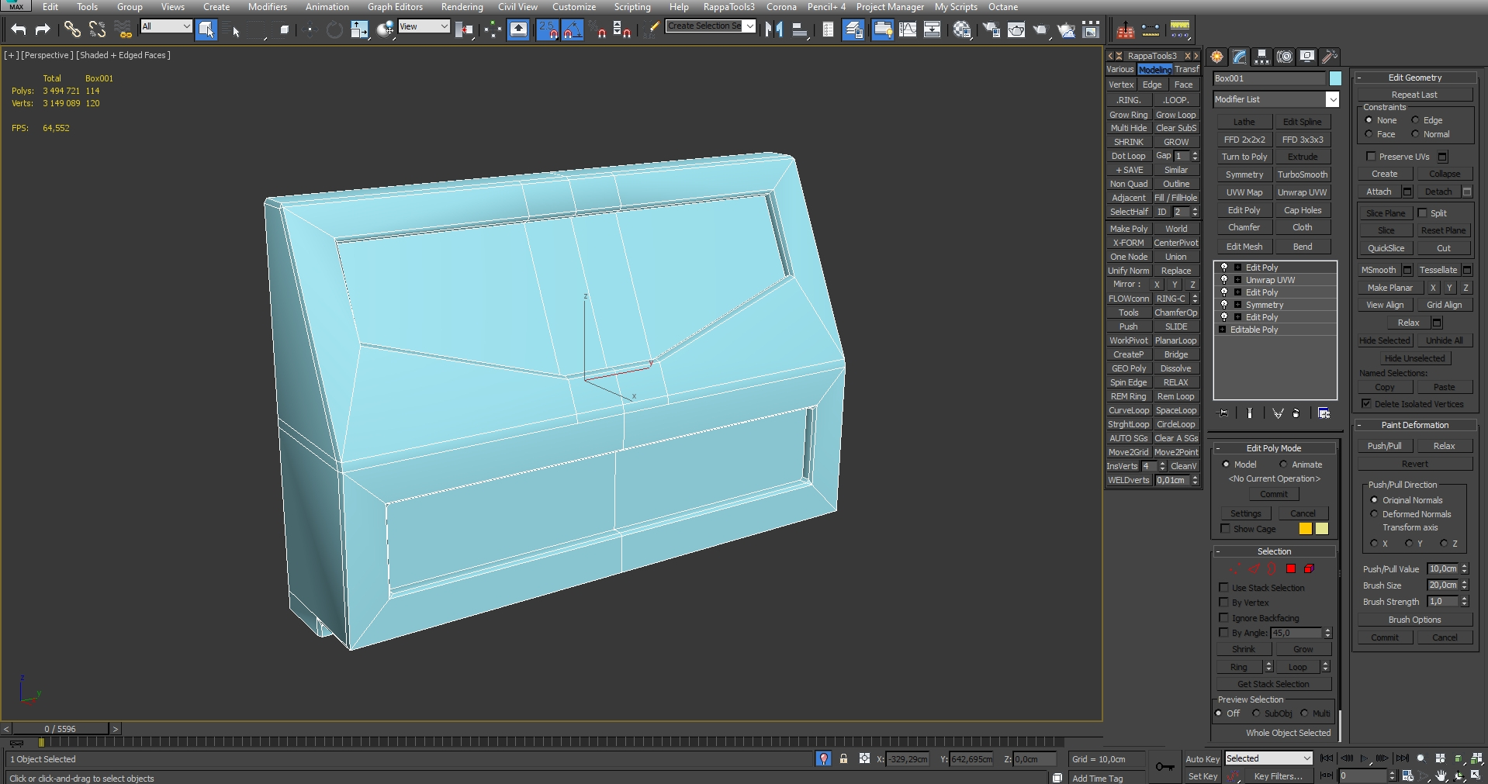This screenshot has height=784, width=1488.
Task: Check the Ignore Backfacing option
Action: click(x=1224, y=618)
